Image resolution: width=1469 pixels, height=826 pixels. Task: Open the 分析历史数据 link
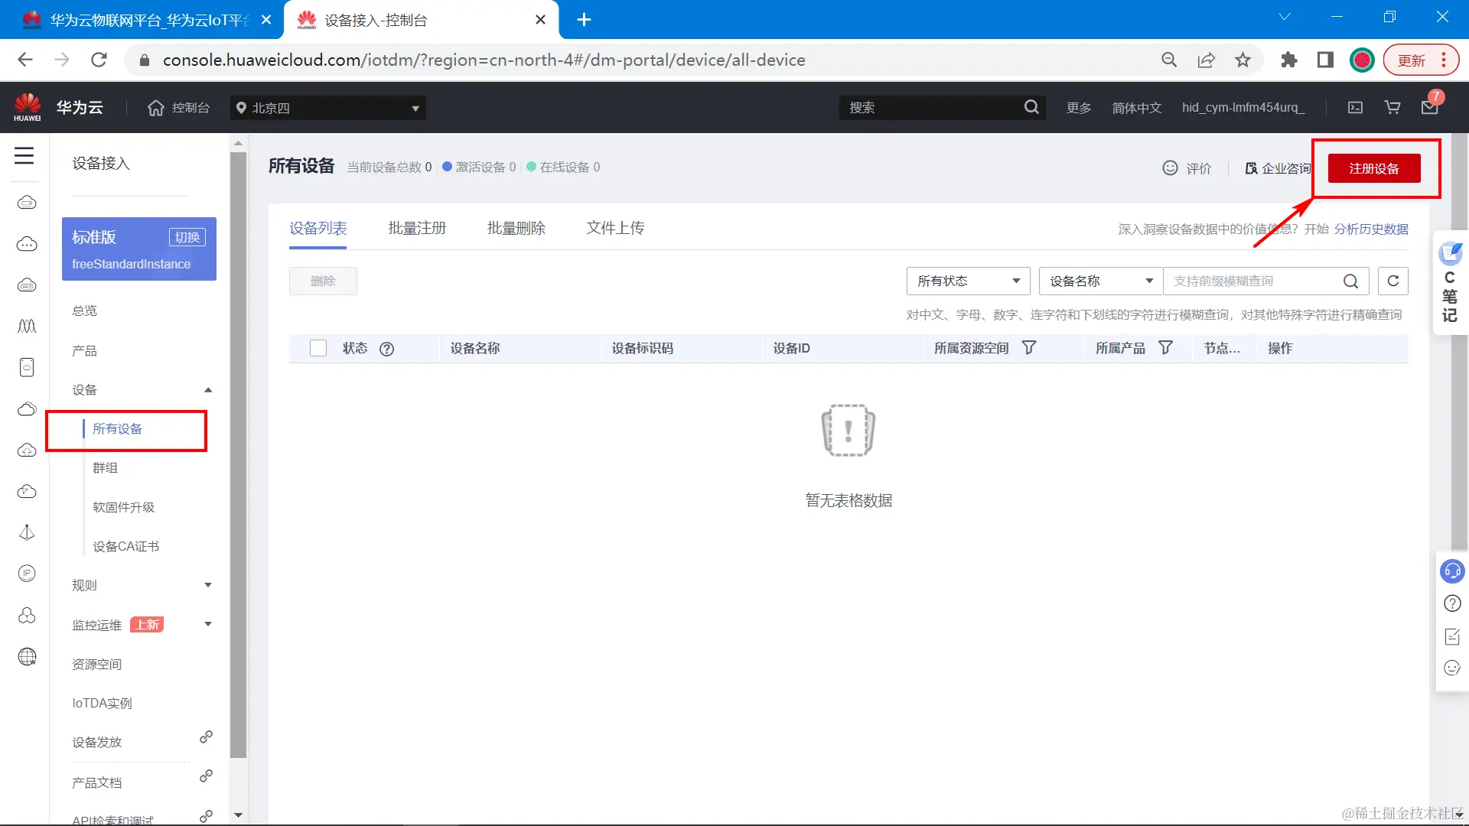[1370, 229]
